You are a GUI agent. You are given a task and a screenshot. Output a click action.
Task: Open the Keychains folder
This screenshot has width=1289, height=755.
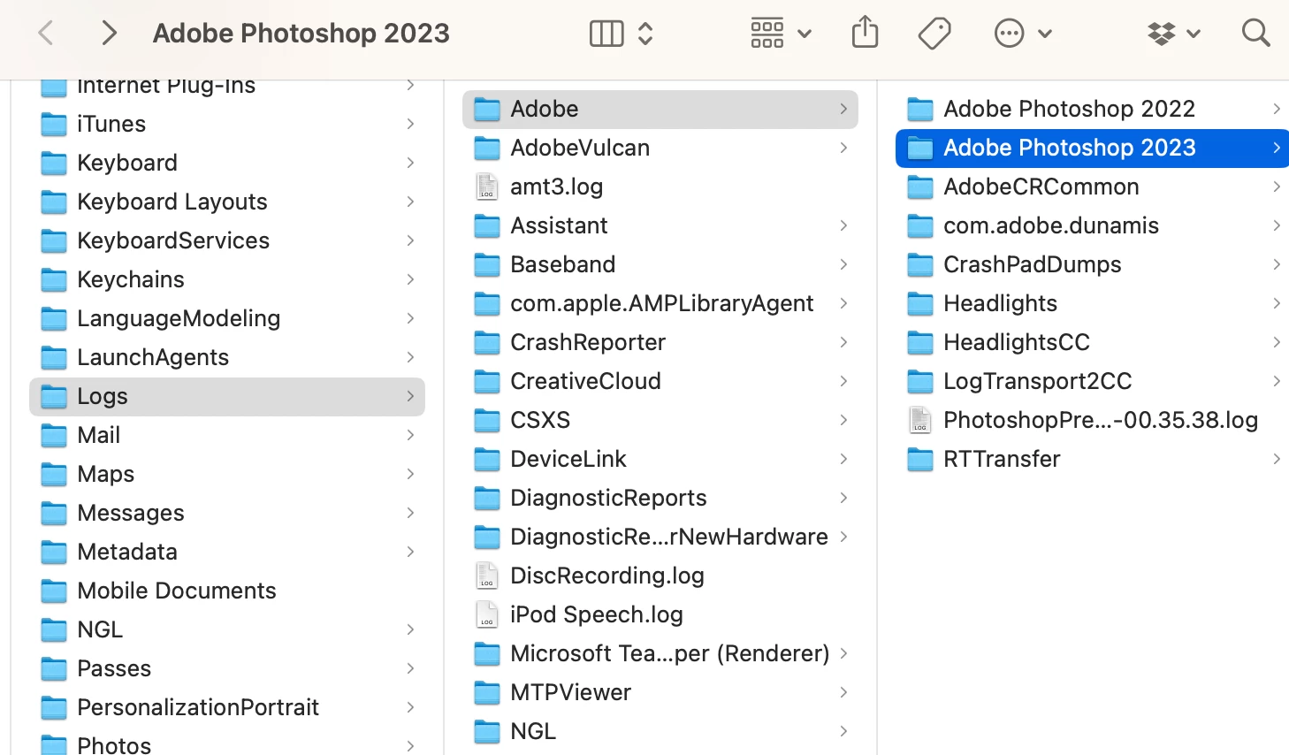pos(228,279)
